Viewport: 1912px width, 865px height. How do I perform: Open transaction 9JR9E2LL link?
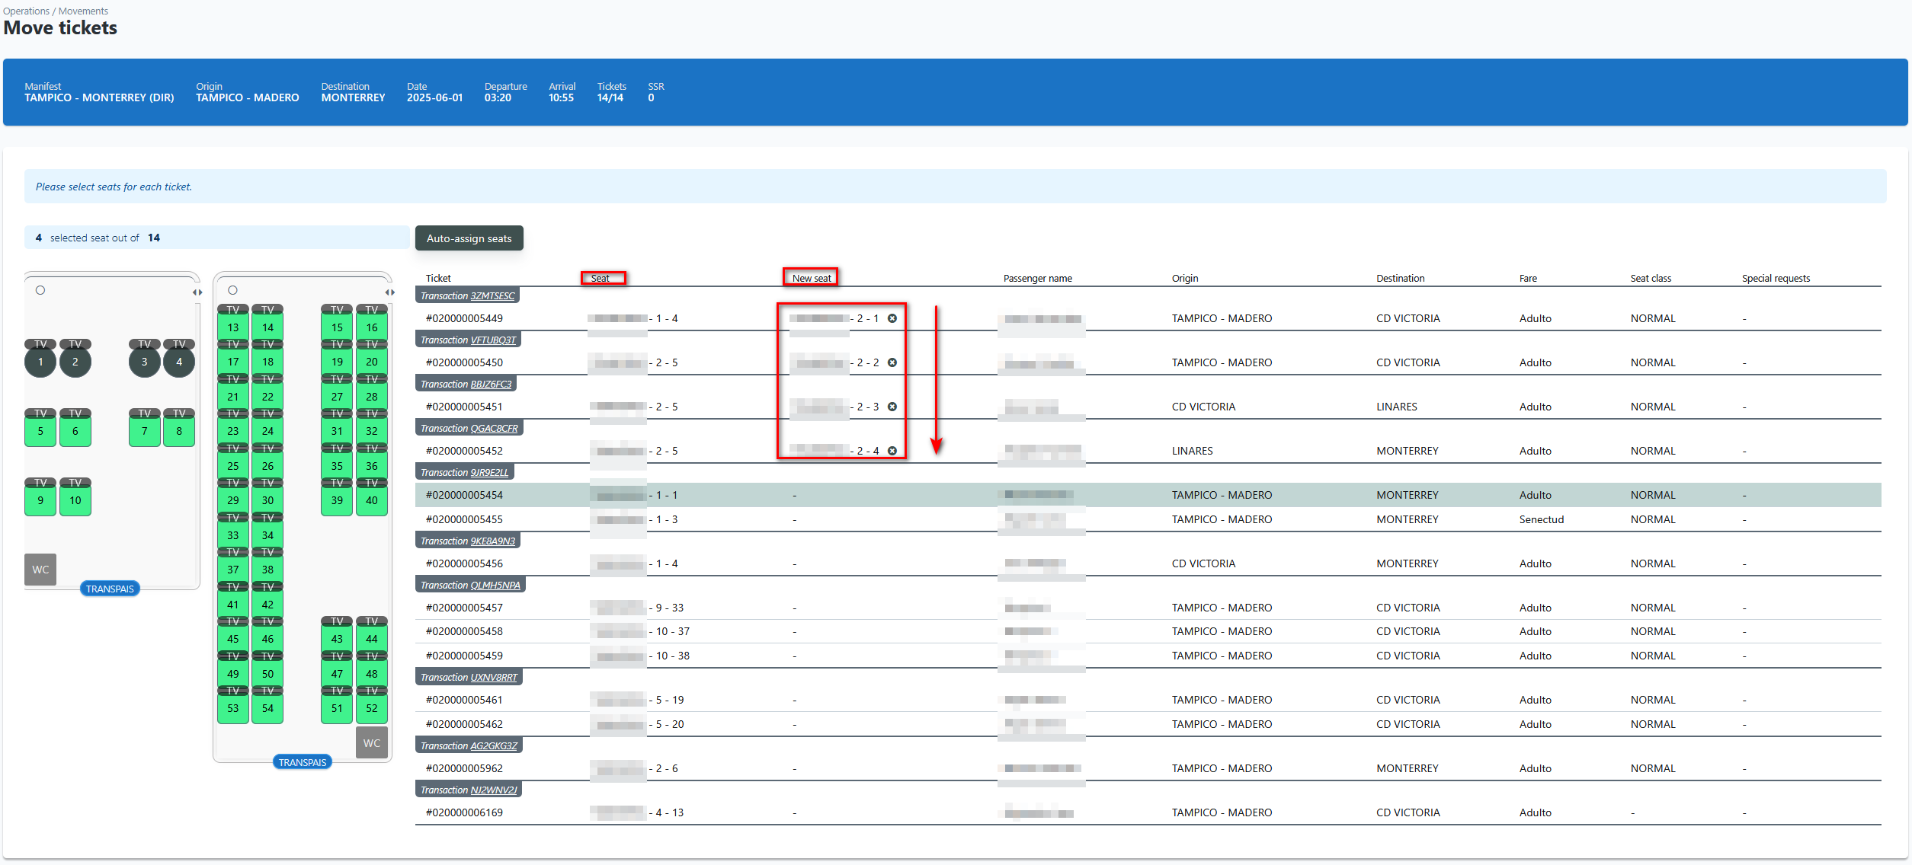click(489, 473)
